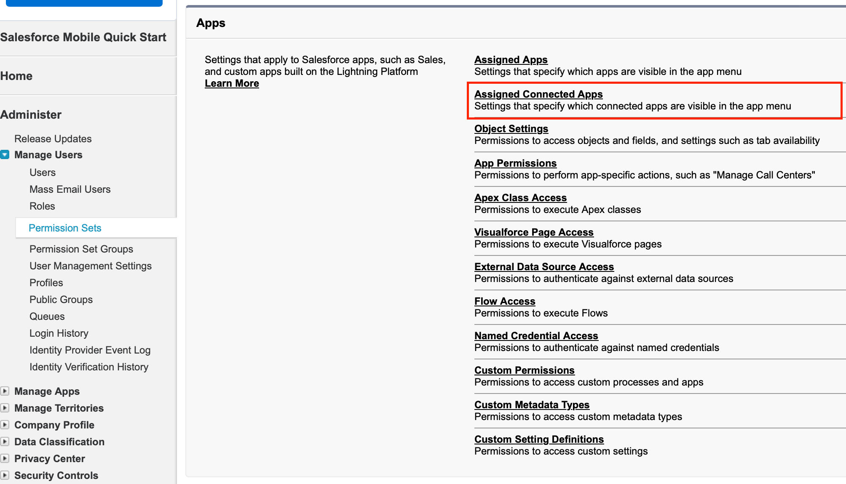The image size is (846, 484).
Task: Open Object Settings permissions
Action: click(511, 129)
